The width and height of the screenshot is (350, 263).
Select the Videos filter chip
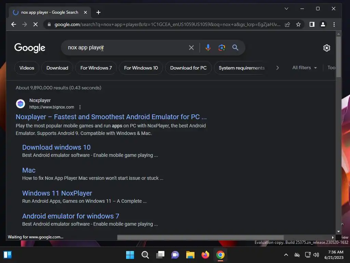click(x=27, y=68)
